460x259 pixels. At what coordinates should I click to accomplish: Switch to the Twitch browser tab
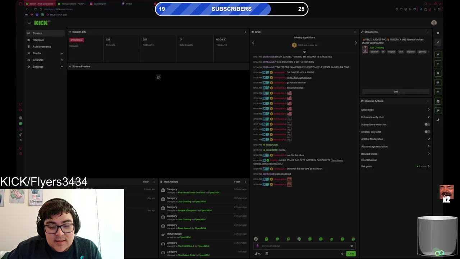click(x=129, y=4)
